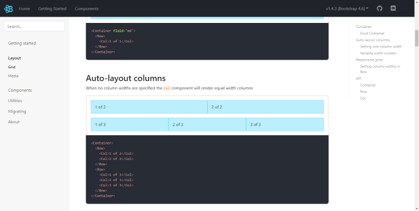This screenshot has width=419, height=211.
Task: Expand Utilities sidebar section
Action: pyautogui.click(x=15, y=101)
